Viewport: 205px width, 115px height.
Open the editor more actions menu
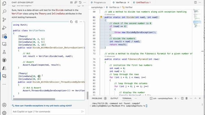point(200,2)
